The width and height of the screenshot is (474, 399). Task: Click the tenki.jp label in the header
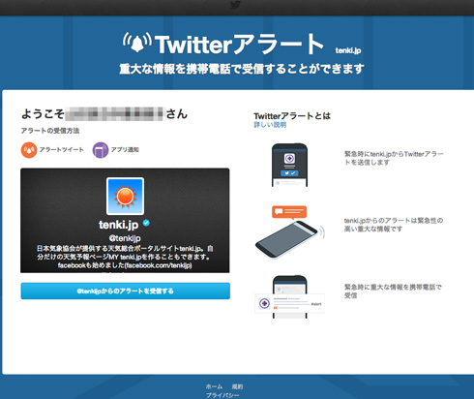click(x=348, y=50)
